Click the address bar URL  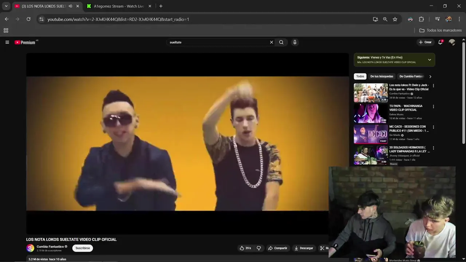(118, 19)
